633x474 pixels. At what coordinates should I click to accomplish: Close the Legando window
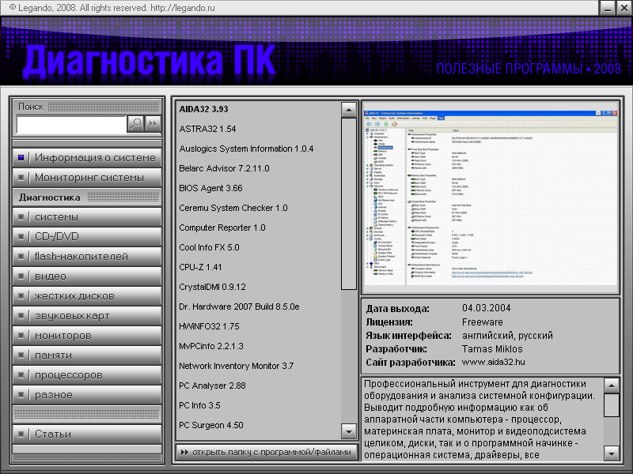pos(624,8)
